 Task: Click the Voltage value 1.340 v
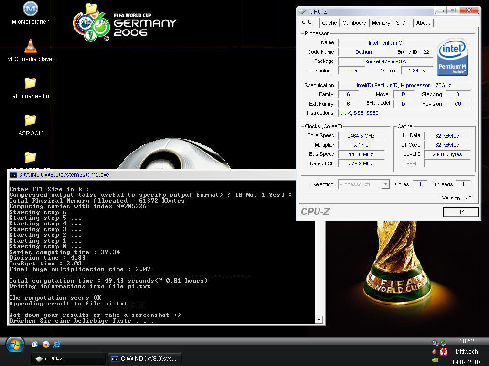[417, 71]
